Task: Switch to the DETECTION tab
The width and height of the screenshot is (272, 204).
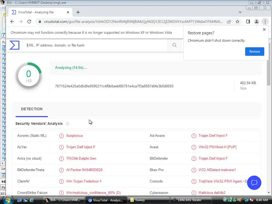Action: coord(32,109)
